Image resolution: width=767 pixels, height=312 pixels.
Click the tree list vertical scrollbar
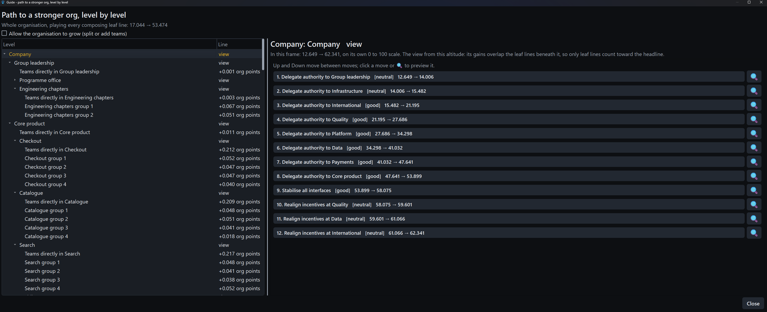263,167
